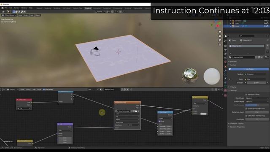The height and width of the screenshot is (152, 270).
Task: Enable Subsurface Translucency checkbox
Action: pos(246,116)
